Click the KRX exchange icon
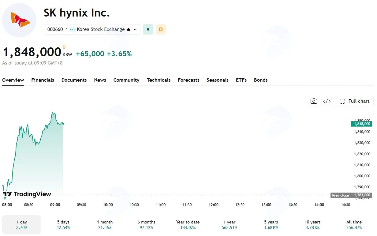Viewport: 377px width, 236px height. pos(73,29)
